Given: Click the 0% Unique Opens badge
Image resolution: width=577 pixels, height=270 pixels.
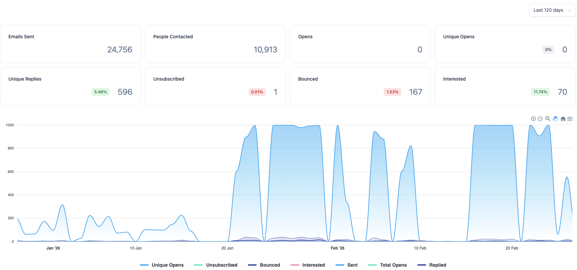Looking at the screenshot, I should pyautogui.click(x=548, y=50).
